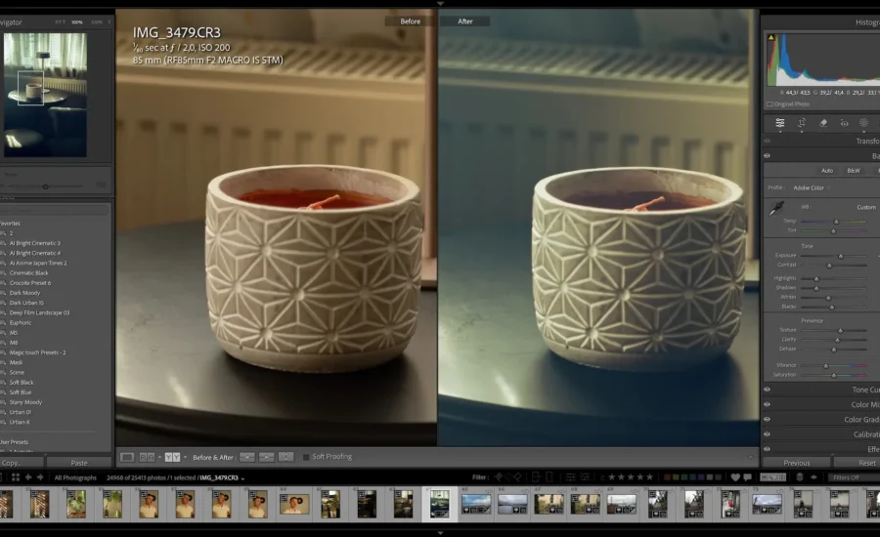Pick the White Balance eyedropper
Viewport: 880px width, 537px height.
pos(778,208)
